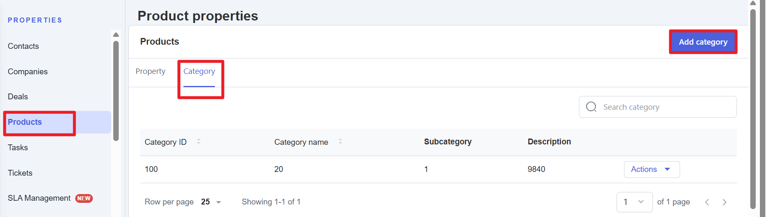Image resolution: width=767 pixels, height=217 pixels.
Task: Select Products in the sidebar
Action: 25,122
